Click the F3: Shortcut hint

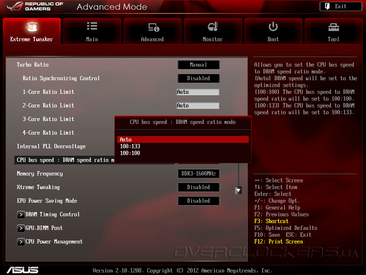[x=271, y=221]
